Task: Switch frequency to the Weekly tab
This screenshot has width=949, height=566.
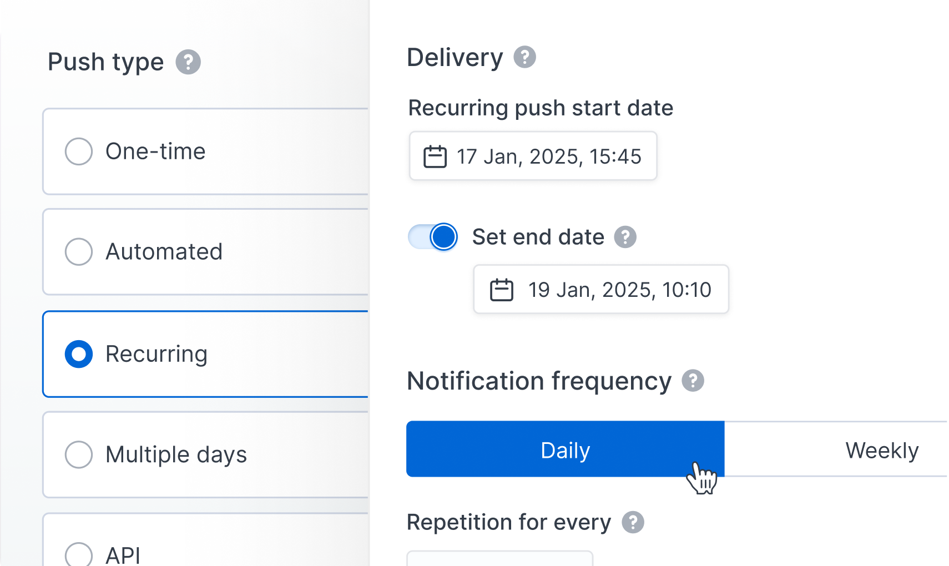Action: [x=836, y=449]
